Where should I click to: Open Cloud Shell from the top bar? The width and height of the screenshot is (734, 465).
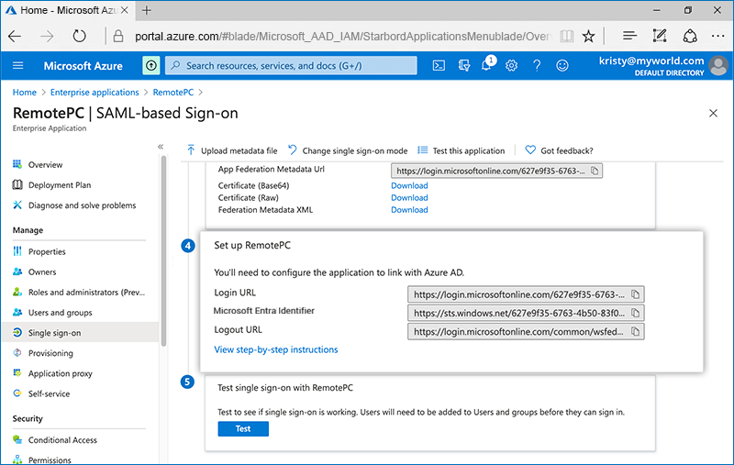click(439, 66)
